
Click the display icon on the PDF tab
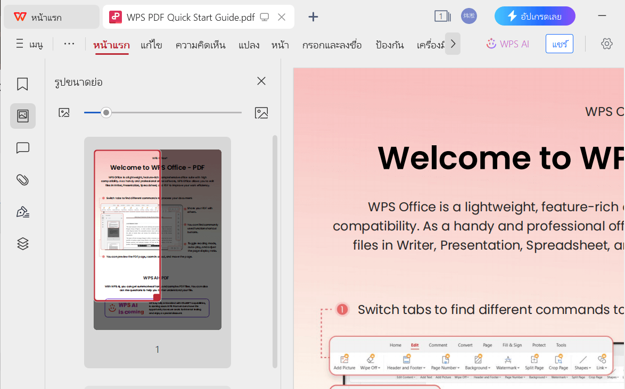click(x=264, y=17)
